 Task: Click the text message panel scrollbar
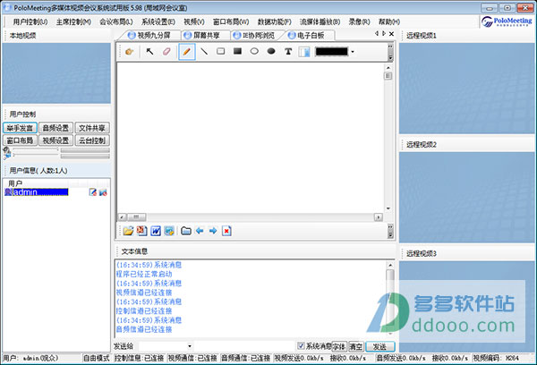[390, 298]
